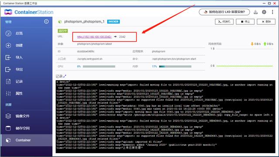
Task: Close the Container Station window
Action: pos(275,3)
